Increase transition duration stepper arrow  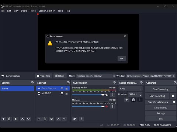point(140,93)
